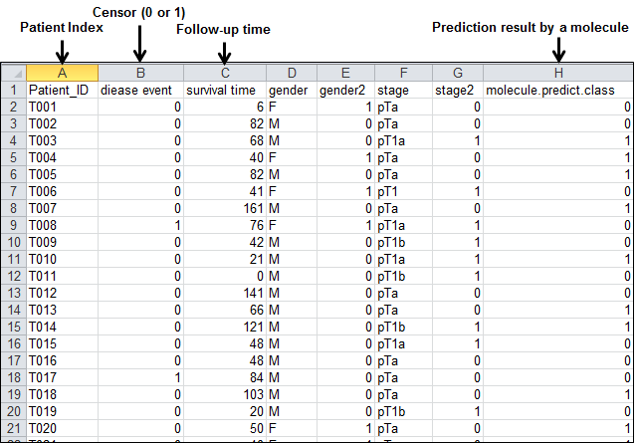Click disease event 1 in T008 row
Image resolution: width=639 pixels, height=443 pixels.
point(140,225)
